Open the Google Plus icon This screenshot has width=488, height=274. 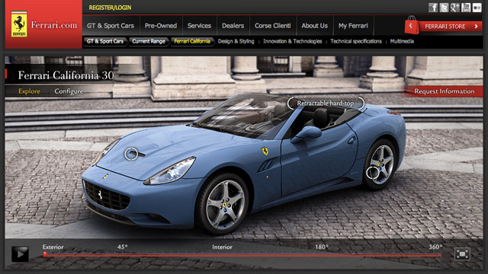(454, 8)
